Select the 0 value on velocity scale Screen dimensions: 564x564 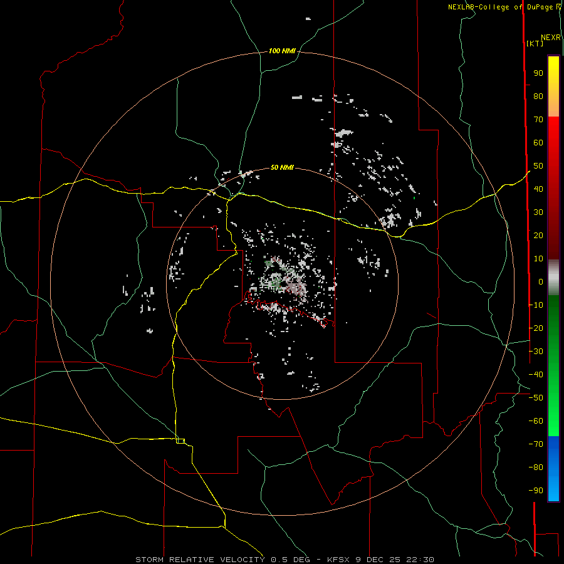pos(541,281)
